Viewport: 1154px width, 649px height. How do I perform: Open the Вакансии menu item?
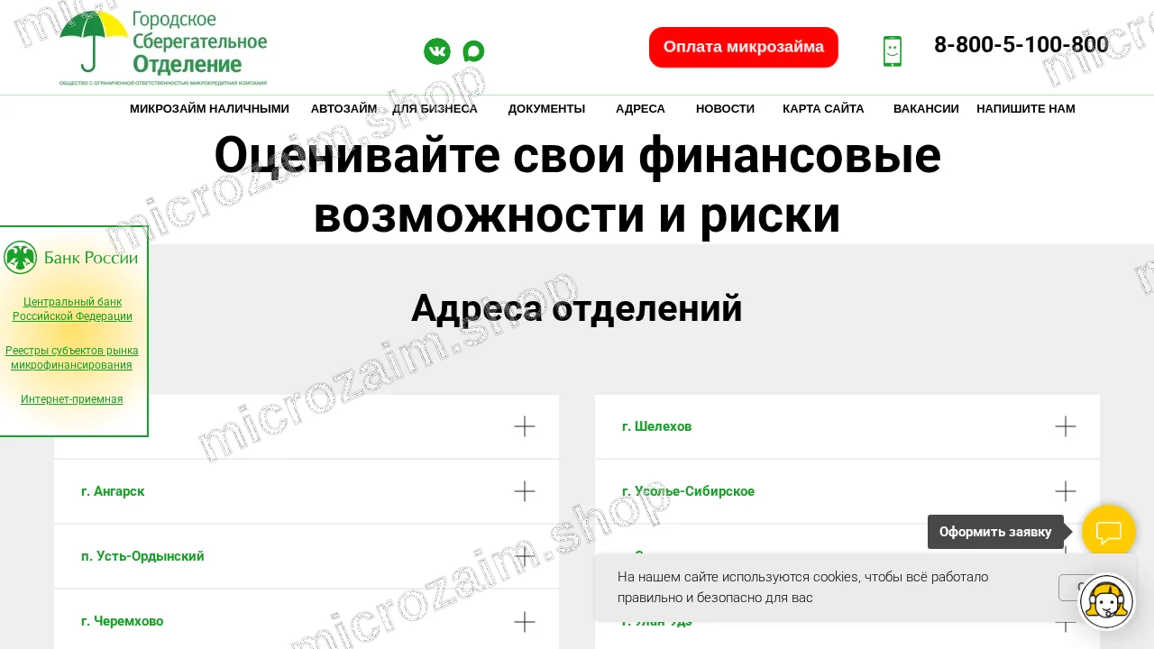(926, 109)
